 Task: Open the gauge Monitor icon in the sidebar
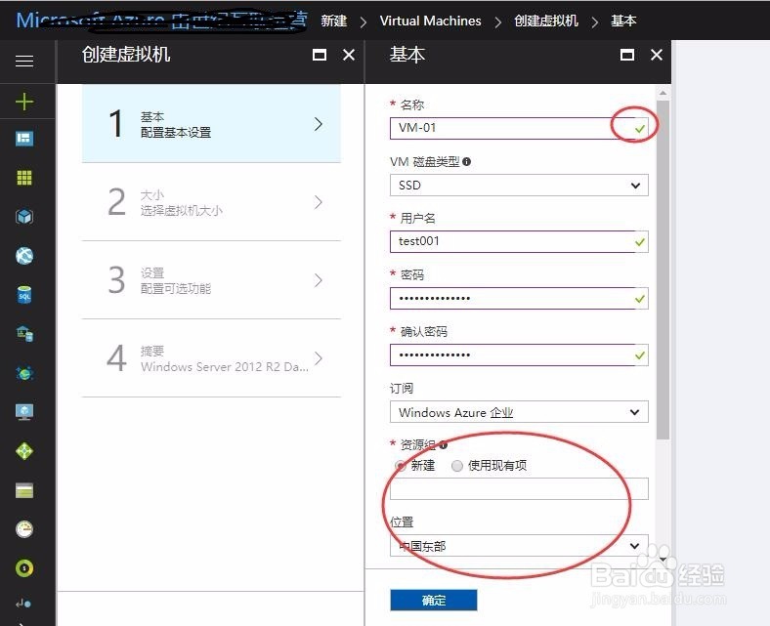click(24, 529)
